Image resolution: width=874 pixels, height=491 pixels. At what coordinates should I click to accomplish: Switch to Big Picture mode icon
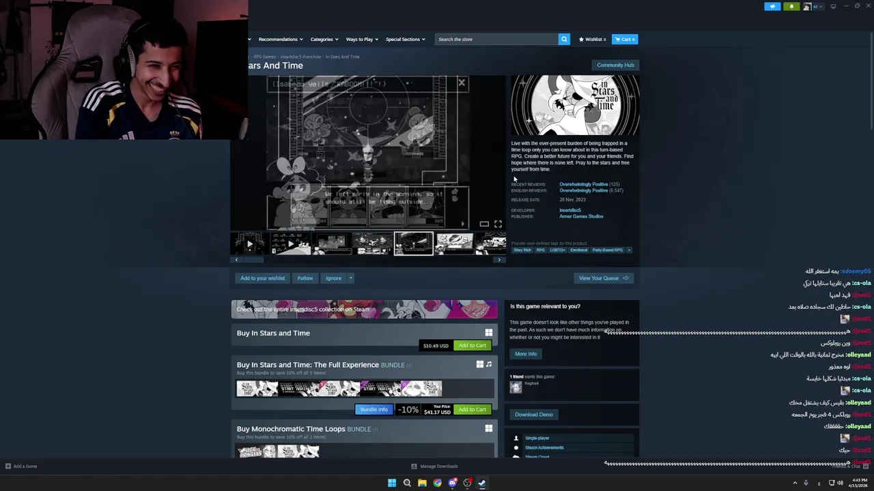point(833,7)
